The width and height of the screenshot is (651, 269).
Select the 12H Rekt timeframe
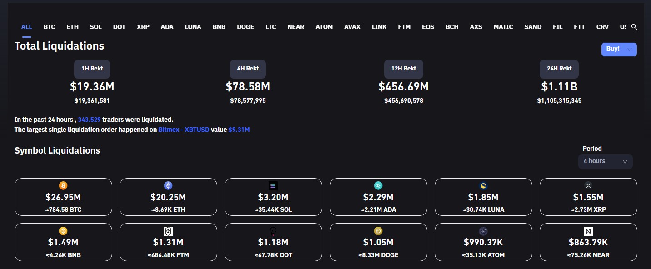[404, 69]
